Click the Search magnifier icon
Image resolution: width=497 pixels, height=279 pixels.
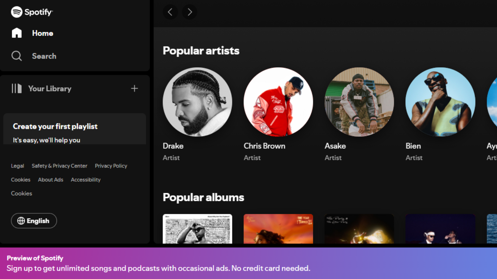[x=16, y=56]
